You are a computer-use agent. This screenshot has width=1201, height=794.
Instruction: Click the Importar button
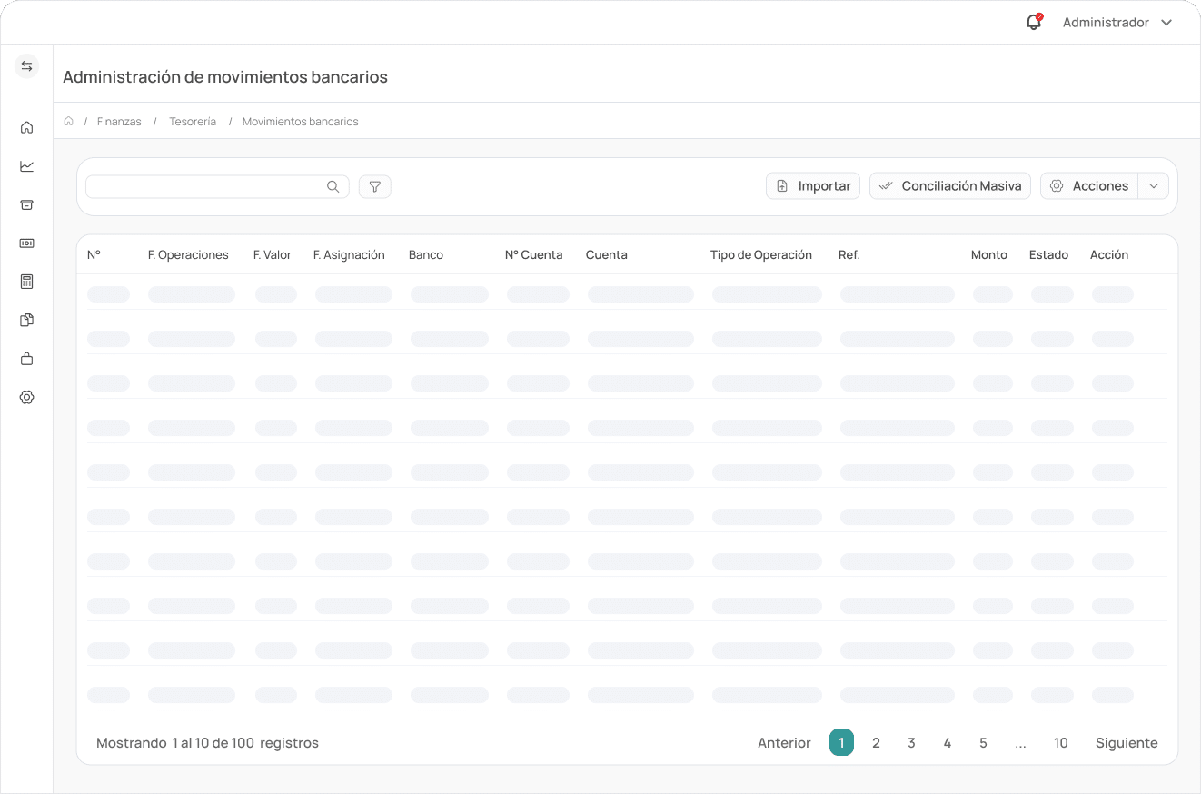coord(812,185)
